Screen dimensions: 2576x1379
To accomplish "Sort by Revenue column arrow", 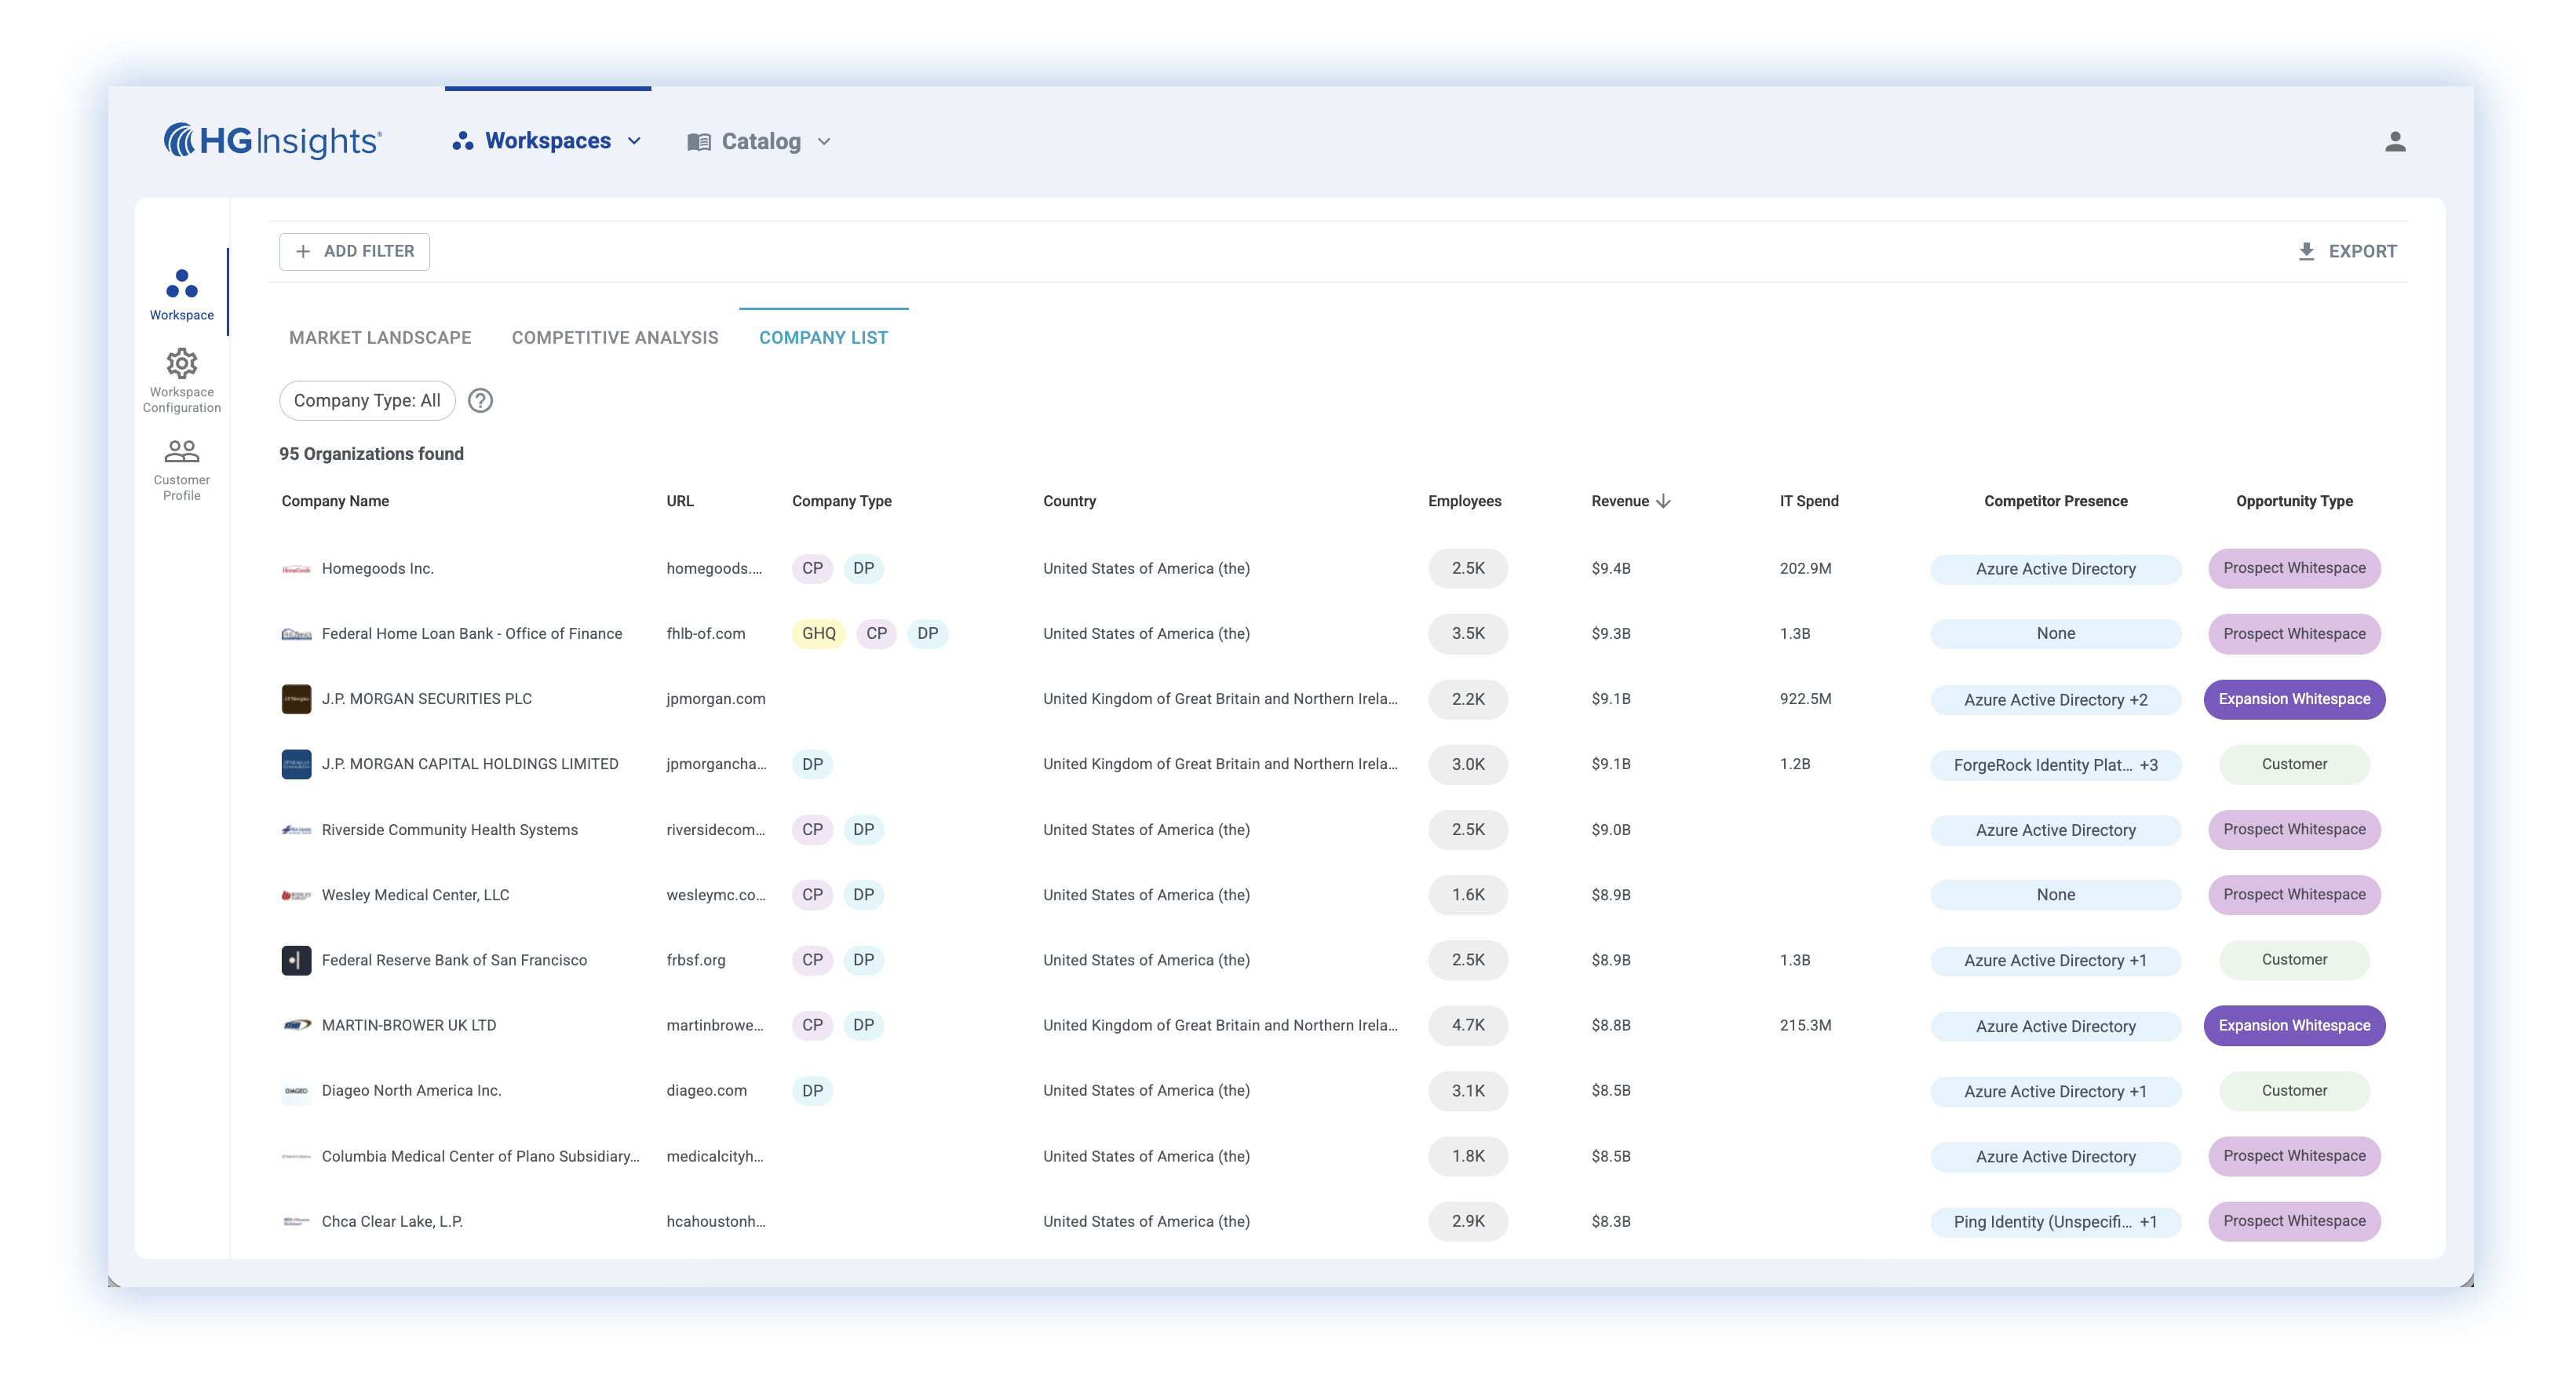I will pos(1663,501).
